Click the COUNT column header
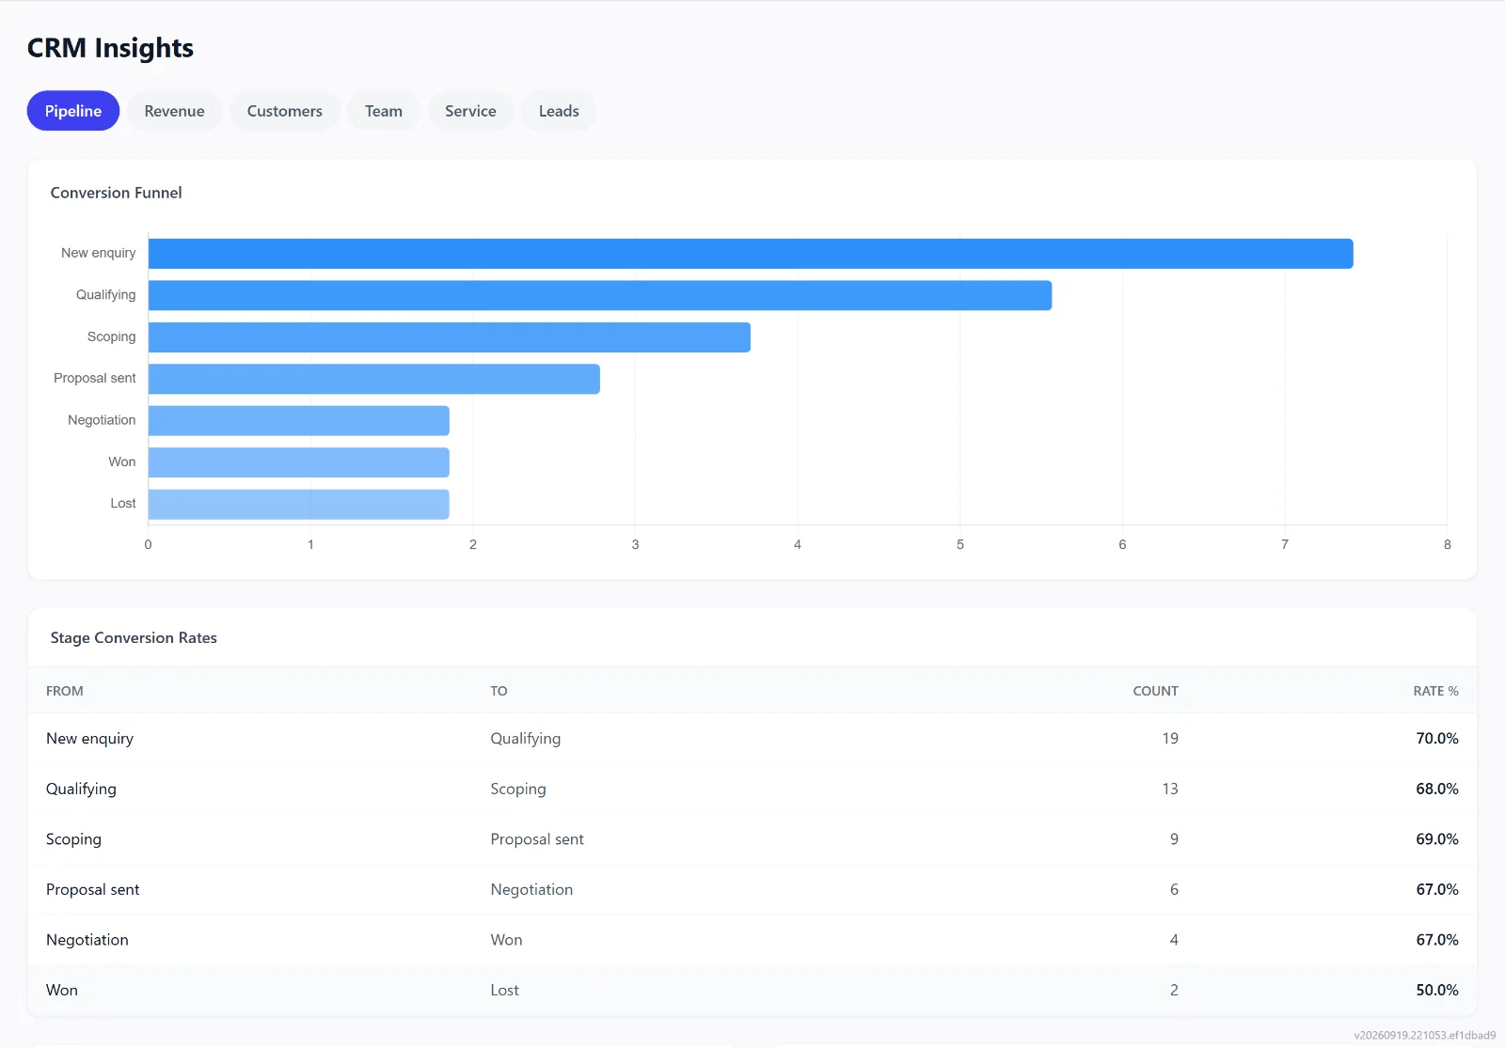The width and height of the screenshot is (1505, 1048). (1155, 691)
